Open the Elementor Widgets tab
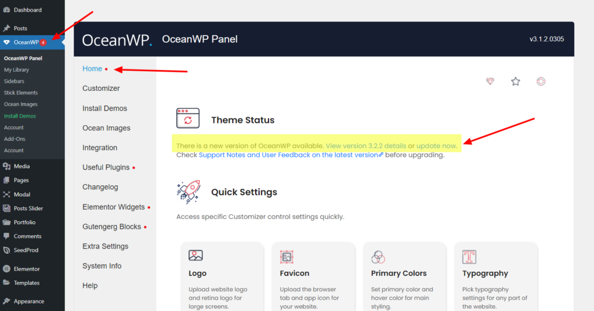 point(114,207)
